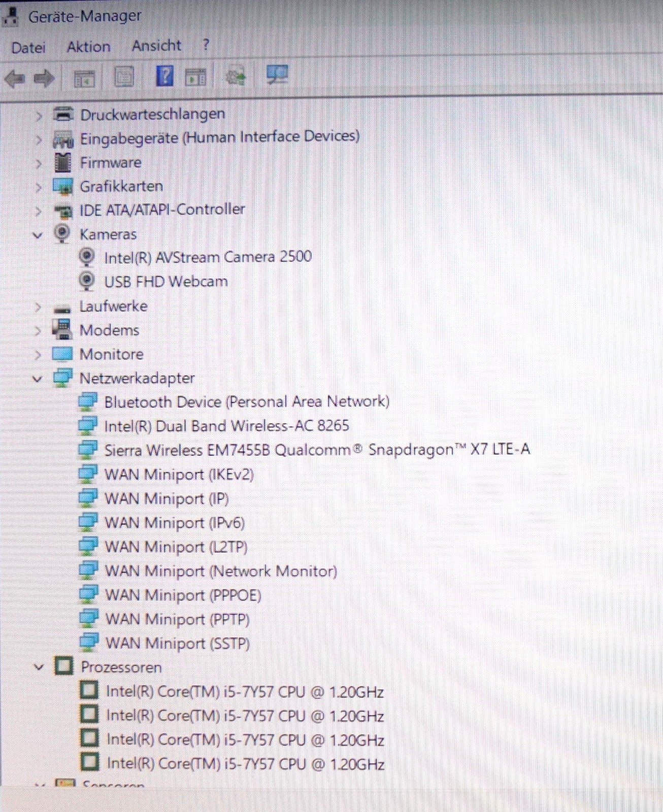
Task: Click the Forward arrow in the toolbar
Action: [x=44, y=78]
